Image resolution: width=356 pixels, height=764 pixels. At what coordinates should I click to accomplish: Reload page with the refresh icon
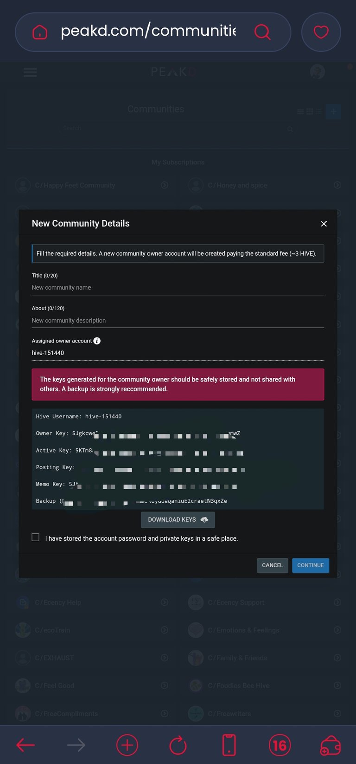point(178,745)
